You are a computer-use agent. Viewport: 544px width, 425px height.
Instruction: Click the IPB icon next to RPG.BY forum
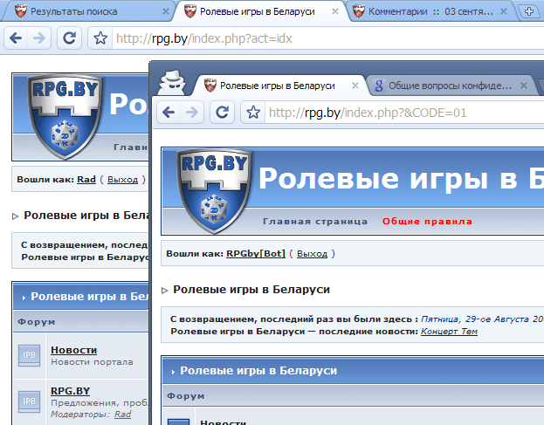click(29, 401)
